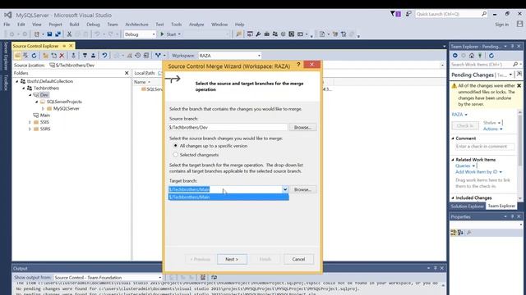The image size is (526, 295).
Task: Click the feedback icon next to Quick Launch
Action: [x=408, y=14]
